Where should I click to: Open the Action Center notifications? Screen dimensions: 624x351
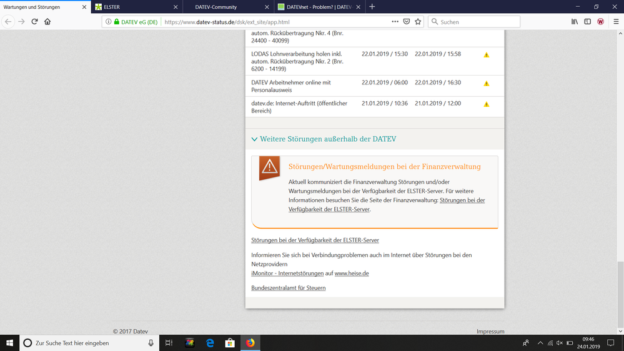click(610, 343)
